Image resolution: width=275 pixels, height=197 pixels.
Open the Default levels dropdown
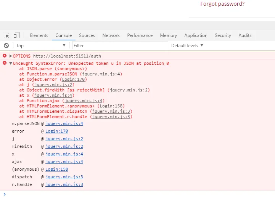coord(187,46)
